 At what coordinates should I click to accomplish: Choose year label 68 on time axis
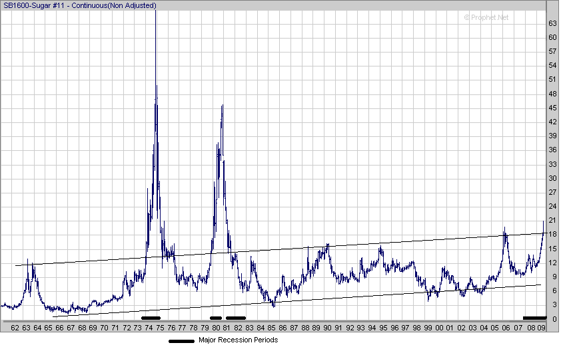coord(82,328)
